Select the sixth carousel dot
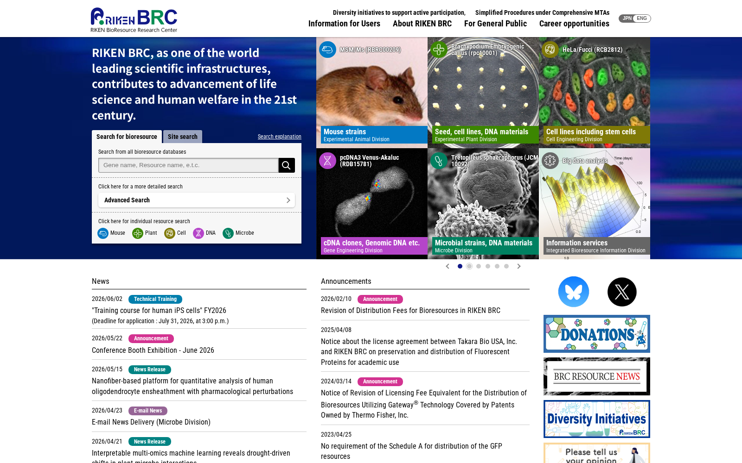Image resolution: width=742 pixels, height=463 pixels. (506, 266)
